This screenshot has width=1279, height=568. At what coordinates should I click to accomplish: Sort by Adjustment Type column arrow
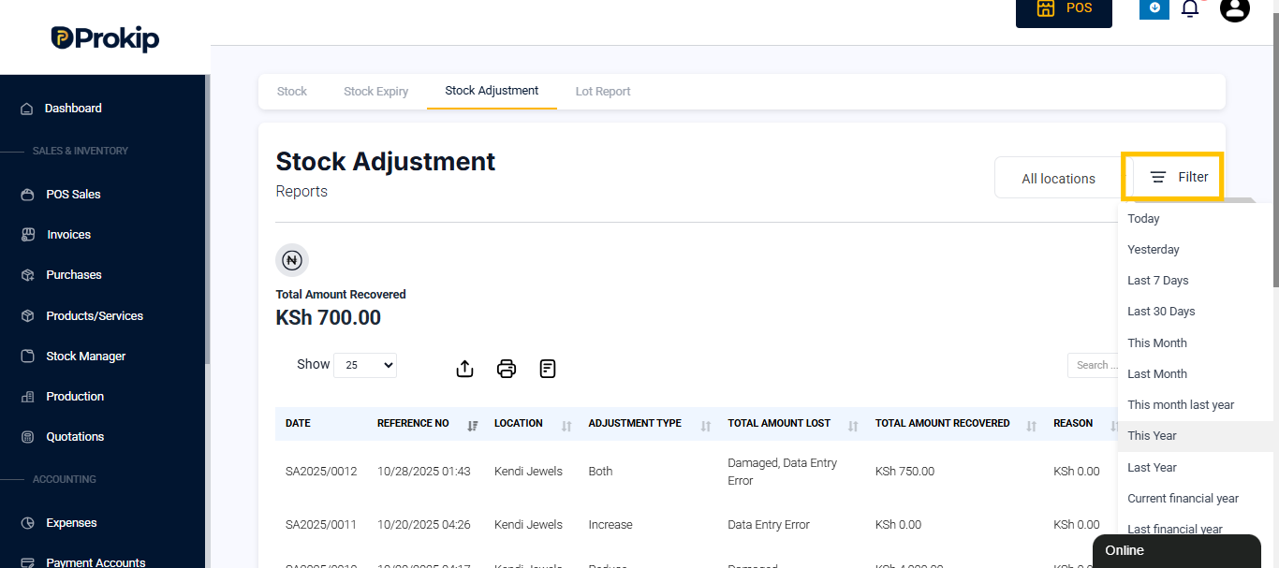click(x=706, y=426)
